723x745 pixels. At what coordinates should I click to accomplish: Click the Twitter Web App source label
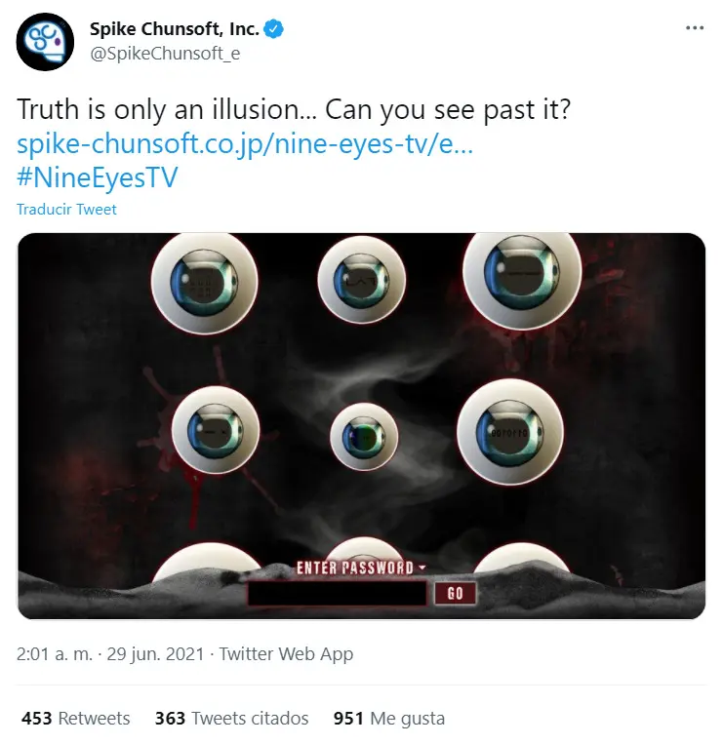[x=286, y=654]
